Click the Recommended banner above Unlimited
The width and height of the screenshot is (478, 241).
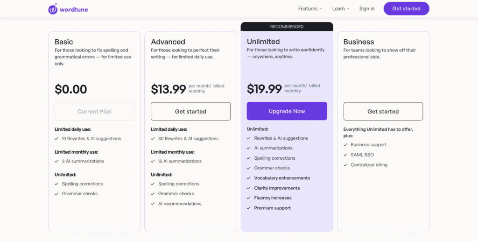287,27
